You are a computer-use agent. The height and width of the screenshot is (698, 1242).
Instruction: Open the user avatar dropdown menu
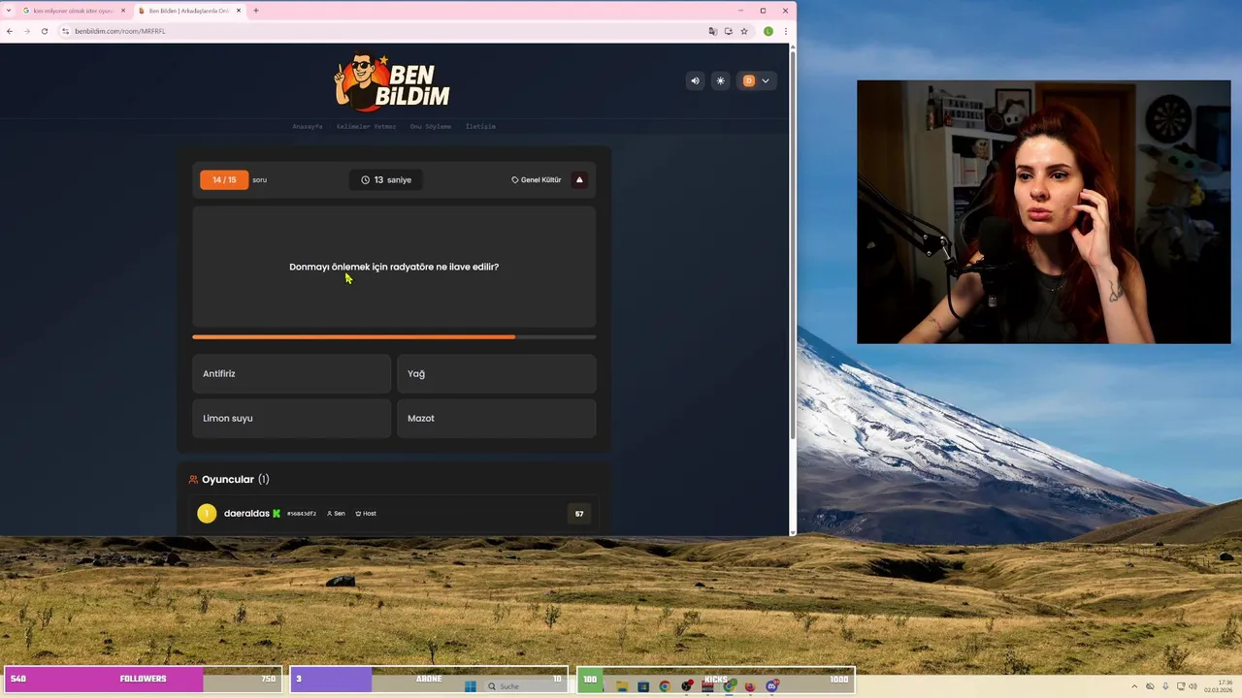tap(756, 81)
